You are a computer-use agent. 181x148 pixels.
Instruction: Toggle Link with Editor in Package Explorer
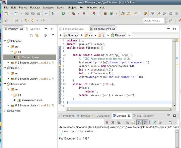click(x=37, y=36)
